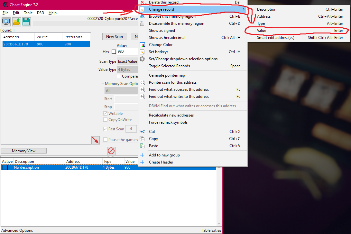Click the Cheat Engine title bar logo
351x234 pixels.
pyautogui.click(x=5, y=5)
